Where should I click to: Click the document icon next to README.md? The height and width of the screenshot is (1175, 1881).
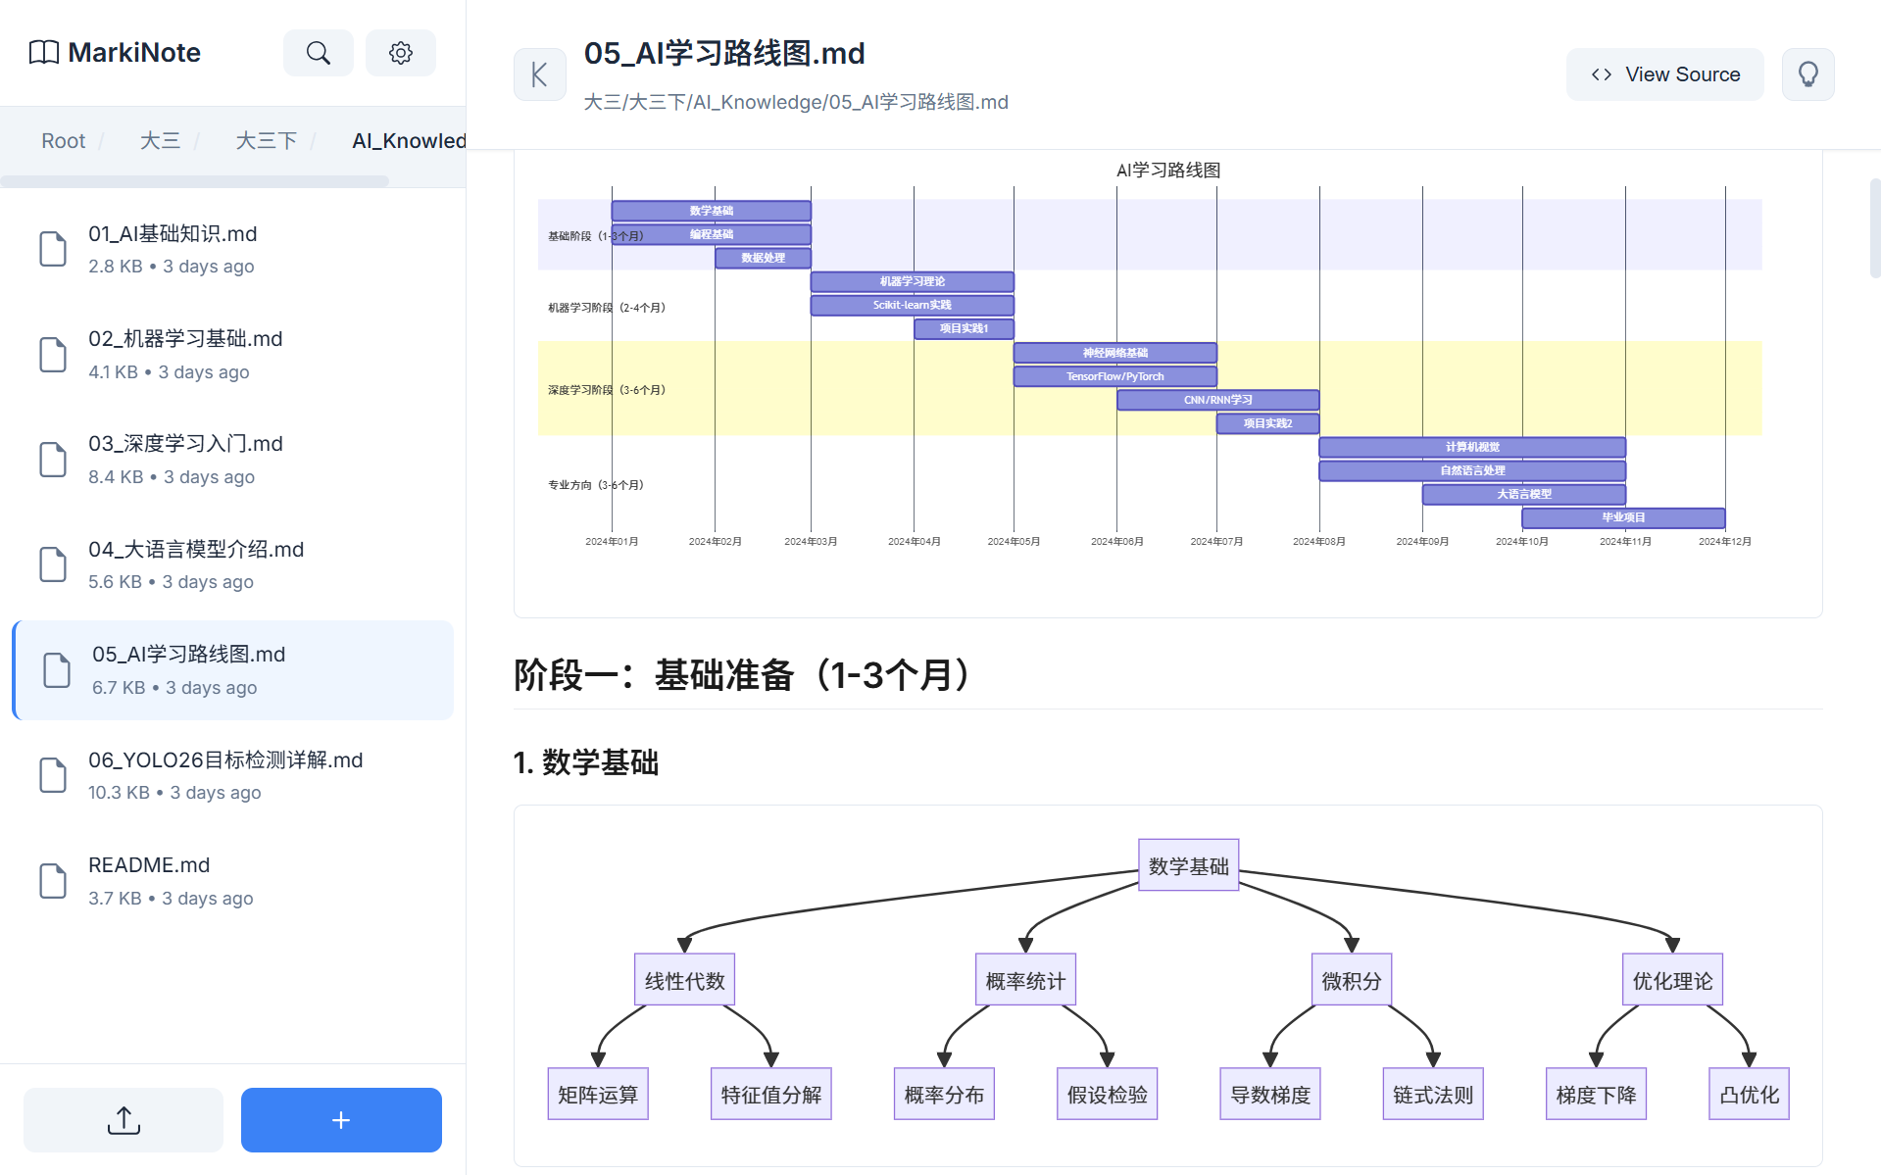point(53,880)
